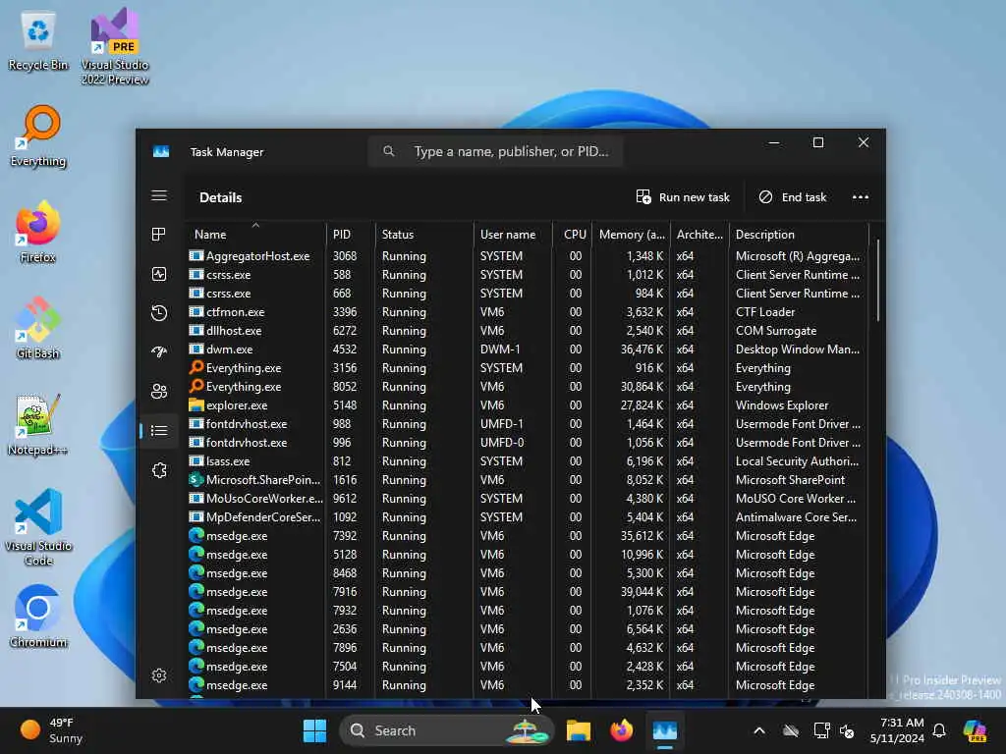
Task: Open notifications bell in taskbar
Action: point(939,730)
